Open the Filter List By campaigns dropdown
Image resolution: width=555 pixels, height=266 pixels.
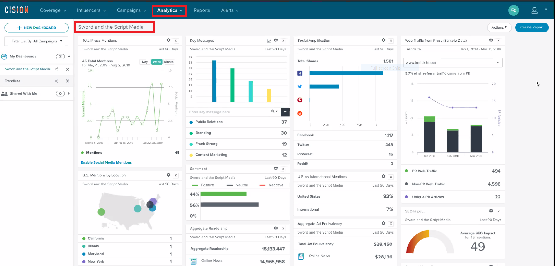pos(37,41)
